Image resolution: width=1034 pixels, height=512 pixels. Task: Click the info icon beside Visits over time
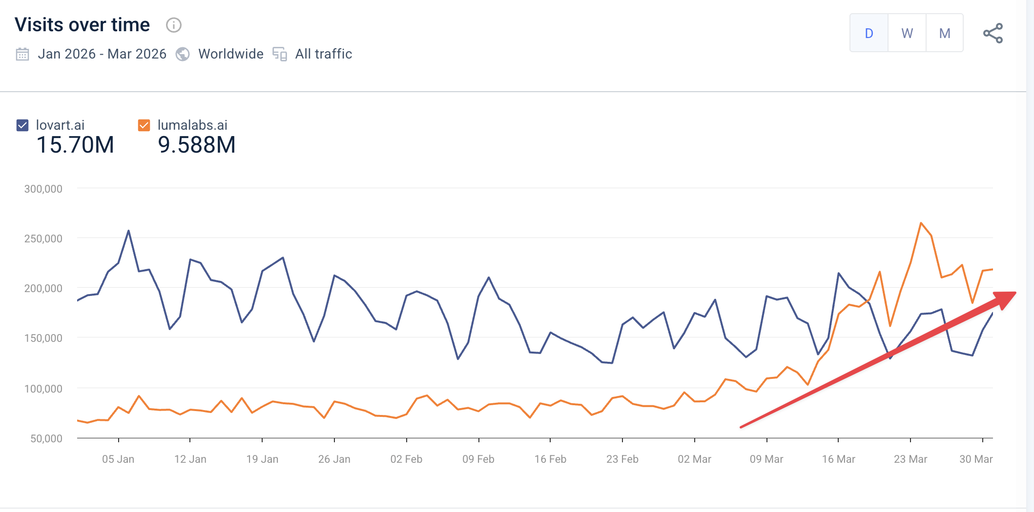coord(174,25)
